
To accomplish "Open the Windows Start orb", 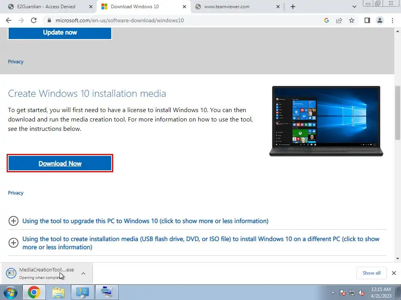I will click(x=11, y=292).
